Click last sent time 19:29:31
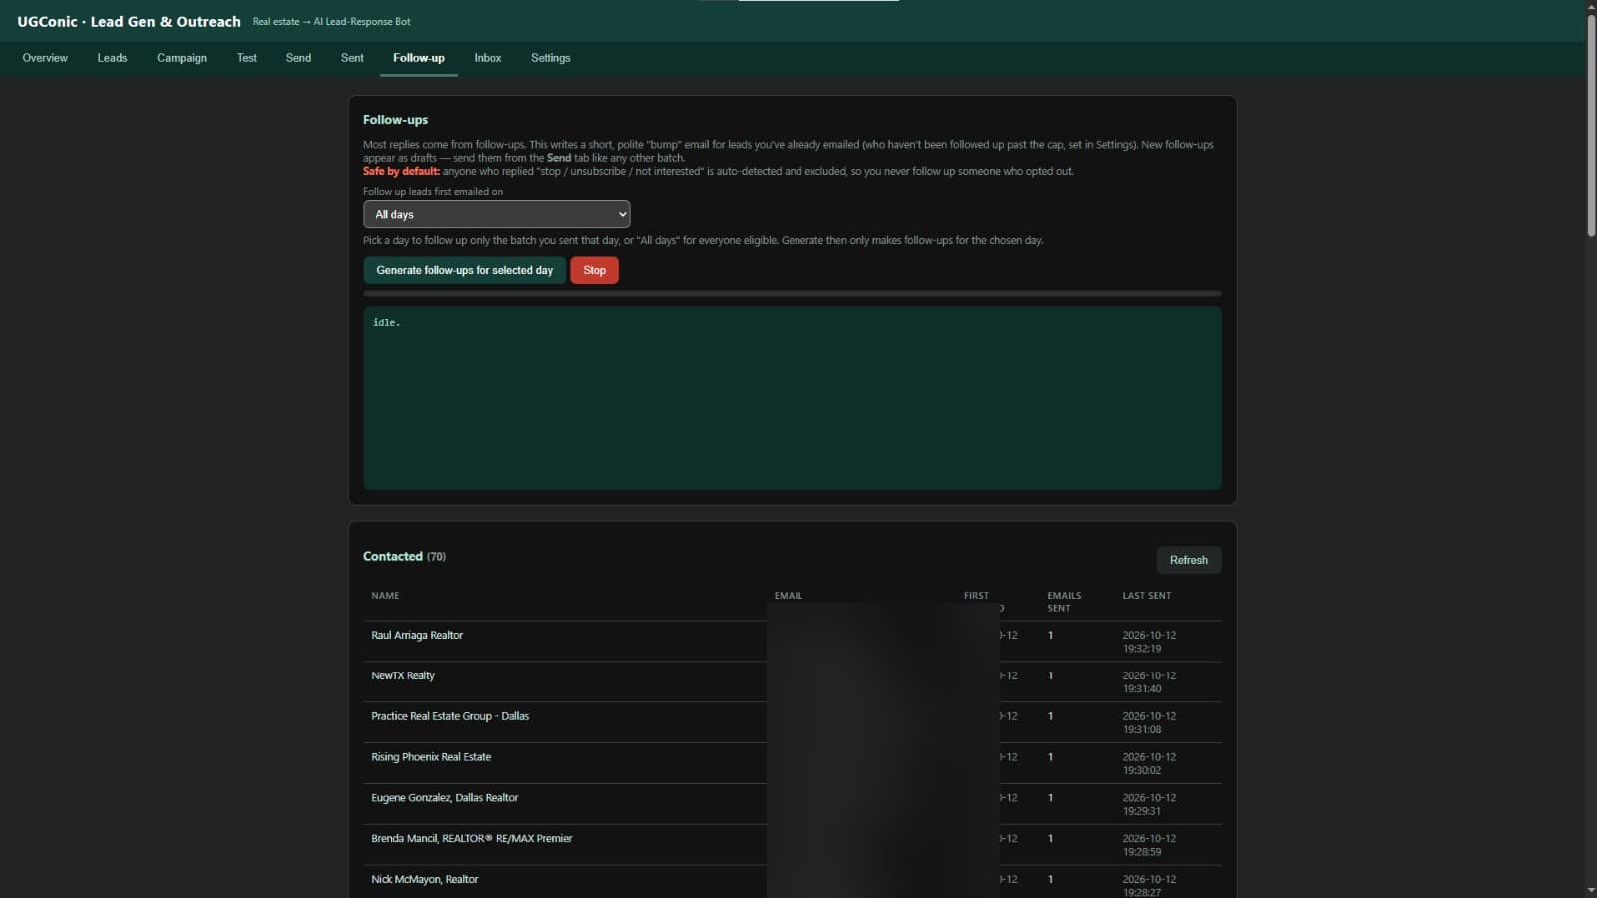The width and height of the screenshot is (1597, 898). pos(1142,812)
